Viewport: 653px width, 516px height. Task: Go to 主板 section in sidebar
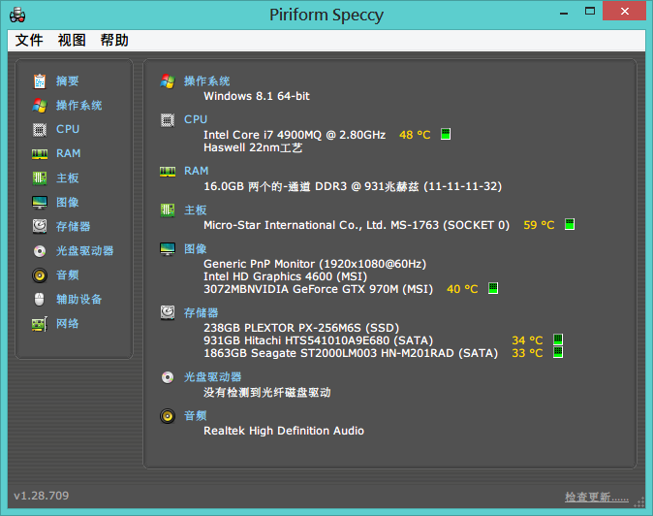click(68, 177)
